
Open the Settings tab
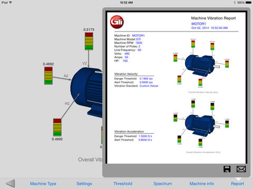[84, 184]
